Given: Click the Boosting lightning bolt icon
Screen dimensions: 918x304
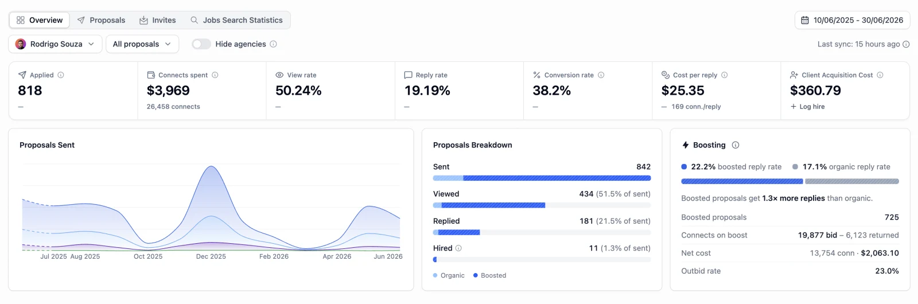Looking at the screenshot, I should click(x=685, y=145).
